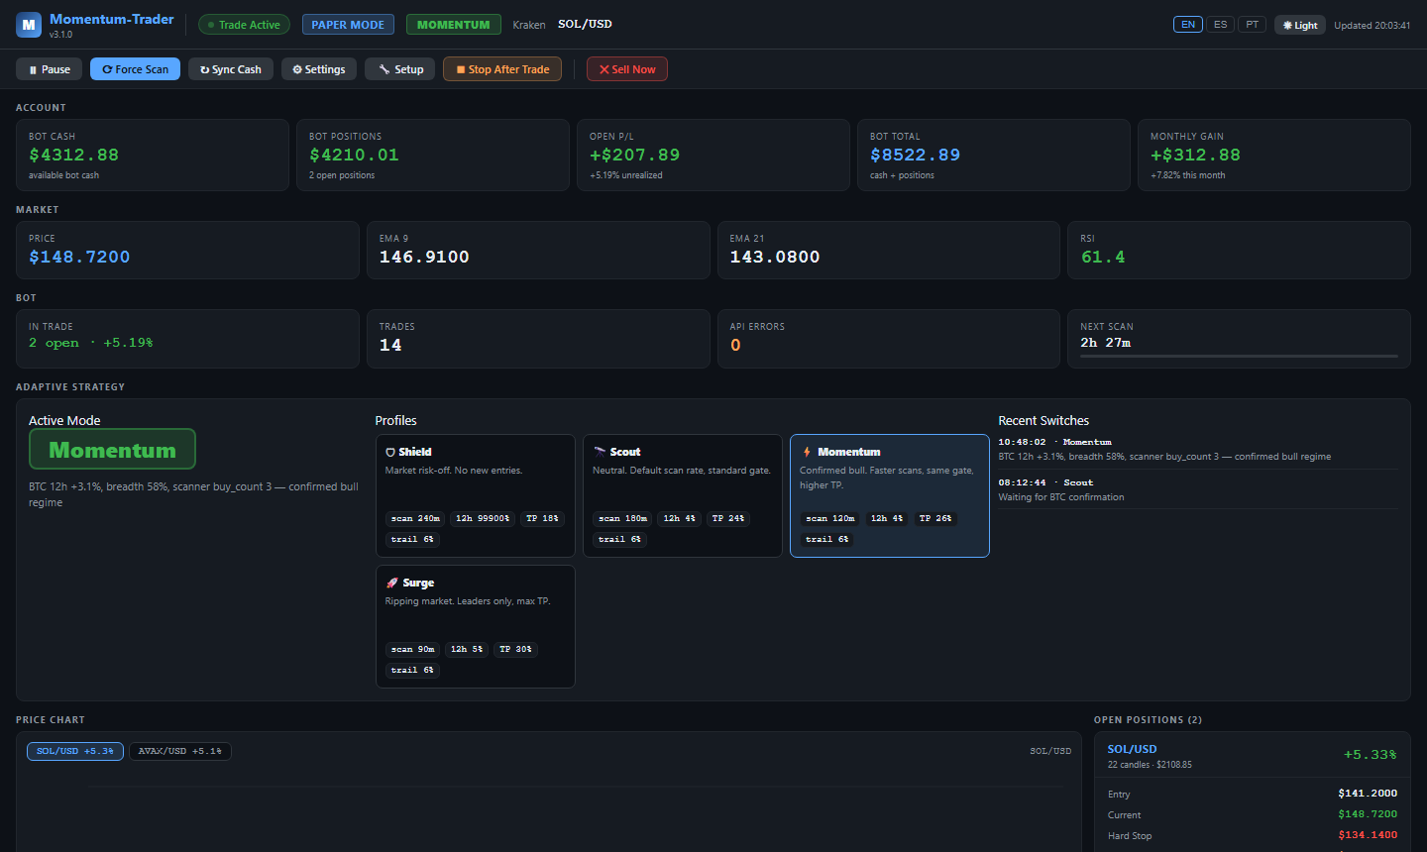Click the 'Updated 20:03:41' timestamp
The image size is (1427, 852).
pos(1372,26)
